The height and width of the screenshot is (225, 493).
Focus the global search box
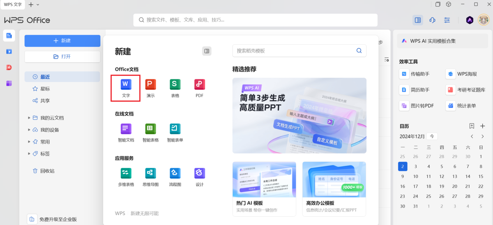tap(255, 20)
